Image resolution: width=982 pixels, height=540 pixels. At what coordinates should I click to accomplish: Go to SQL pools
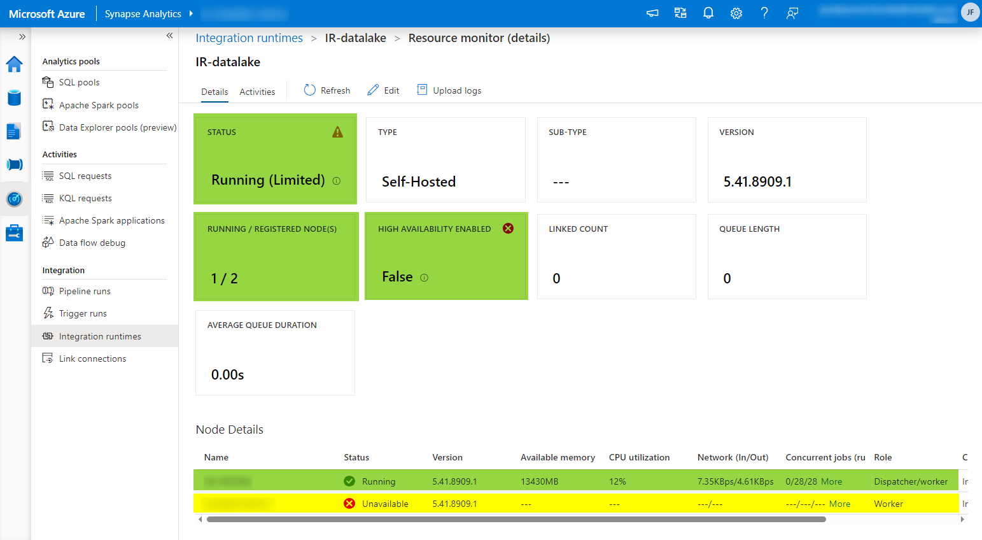80,82
